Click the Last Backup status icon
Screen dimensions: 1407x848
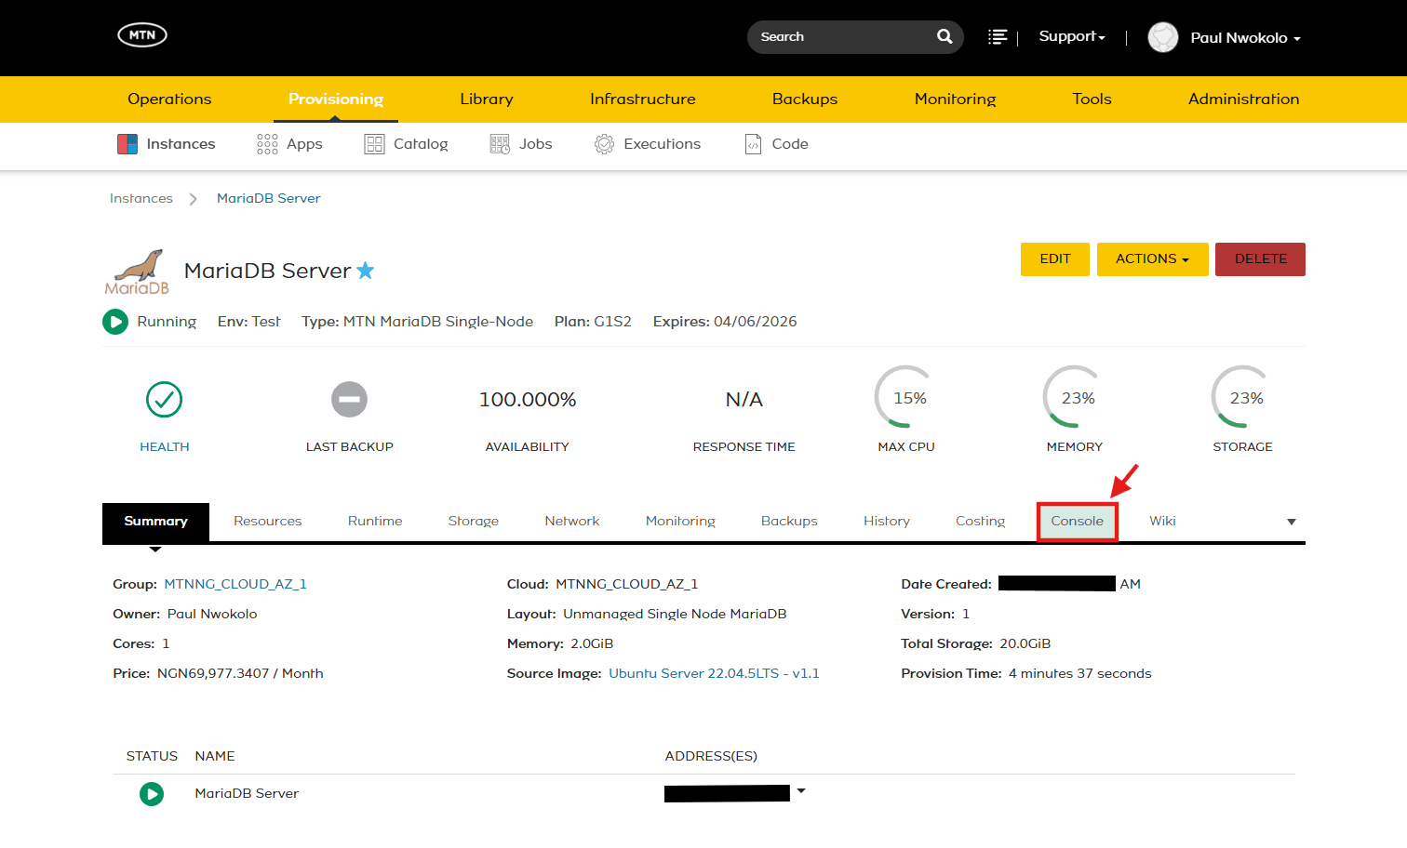coord(350,400)
